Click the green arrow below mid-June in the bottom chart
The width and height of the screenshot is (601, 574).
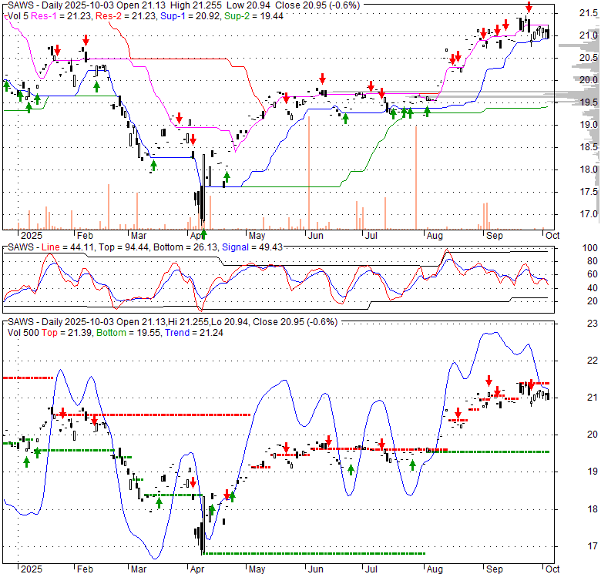pyautogui.click(x=351, y=469)
